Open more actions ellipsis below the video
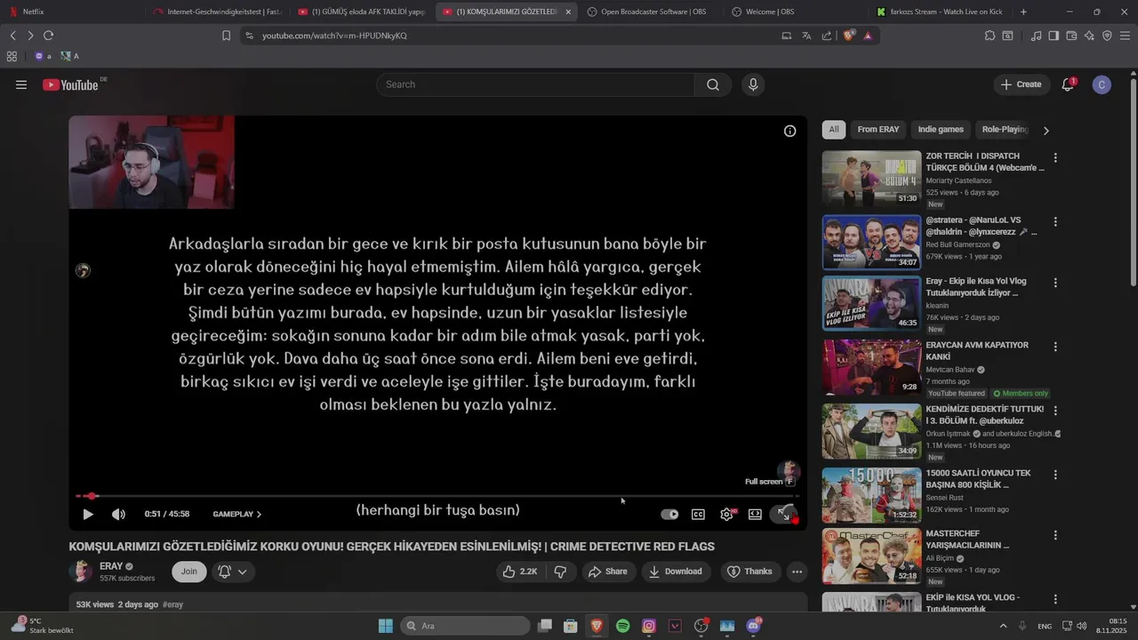This screenshot has height=640, width=1138. click(797, 572)
